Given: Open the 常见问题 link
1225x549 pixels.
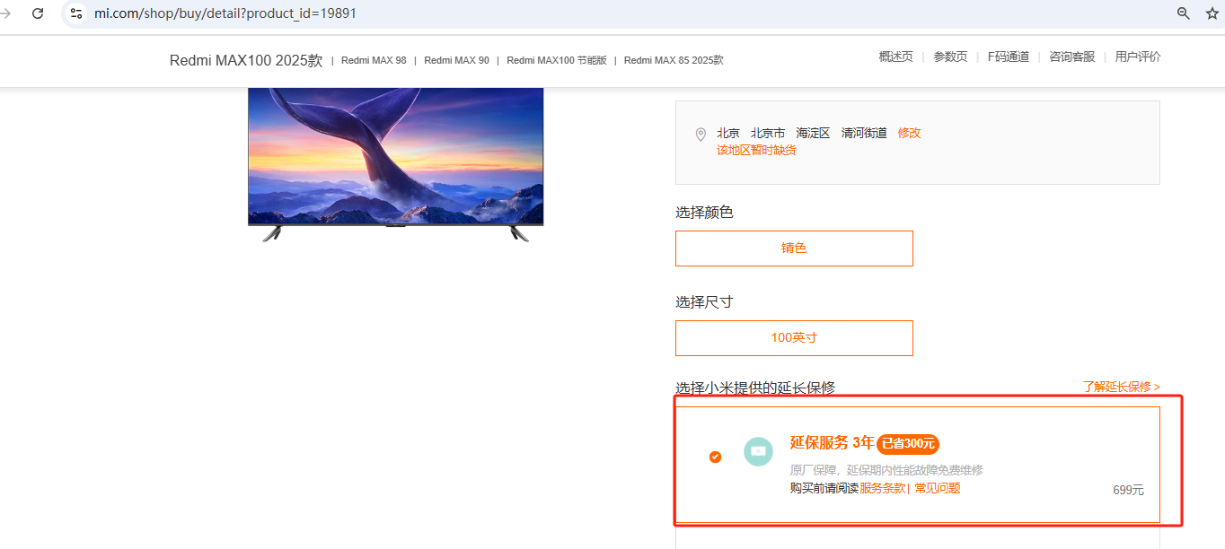Looking at the screenshot, I should tap(938, 488).
